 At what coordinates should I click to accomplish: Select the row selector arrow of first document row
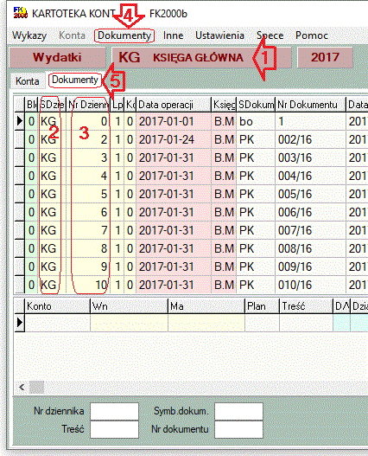(19, 121)
